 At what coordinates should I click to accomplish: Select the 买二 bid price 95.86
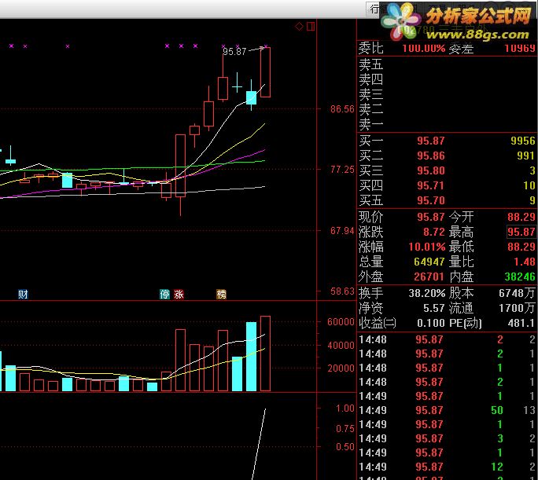click(x=430, y=156)
